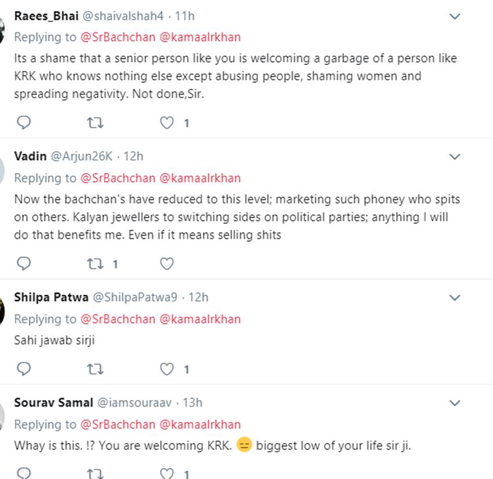493x479 pixels.
Task: Open the @Arjun26K handle
Action: tap(82, 156)
